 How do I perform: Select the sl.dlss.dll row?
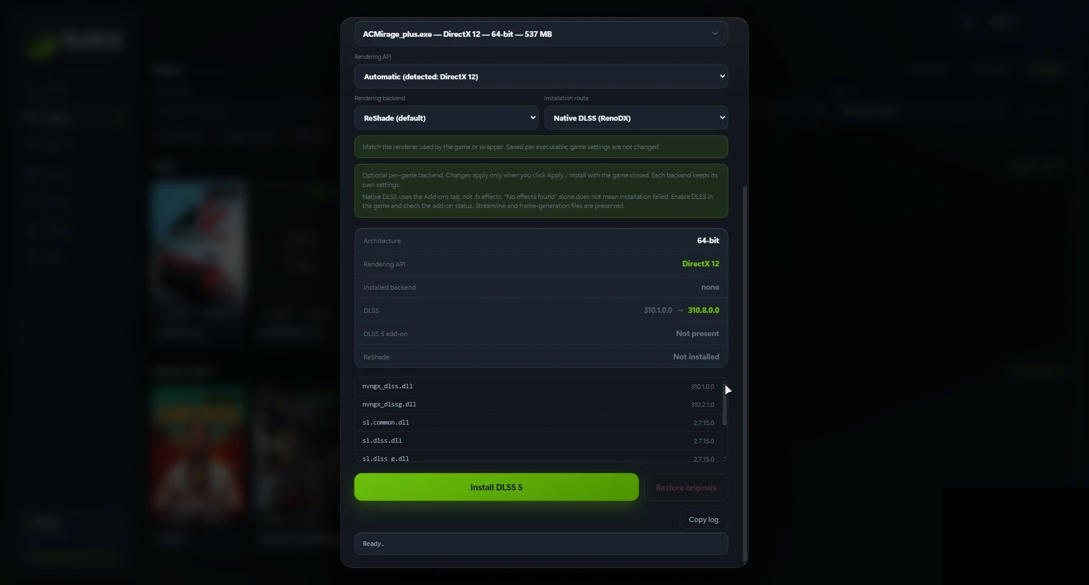pos(538,441)
